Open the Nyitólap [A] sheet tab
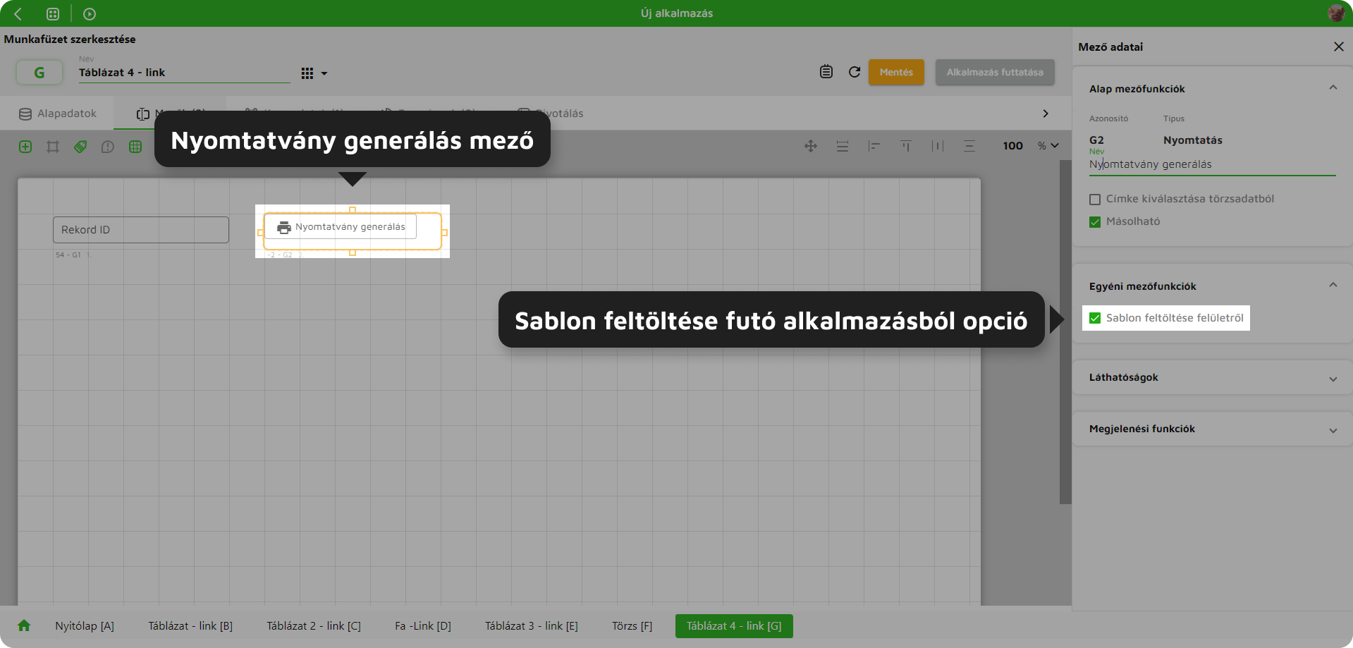Screen dimensions: 1353x648 tap(85, 626)
